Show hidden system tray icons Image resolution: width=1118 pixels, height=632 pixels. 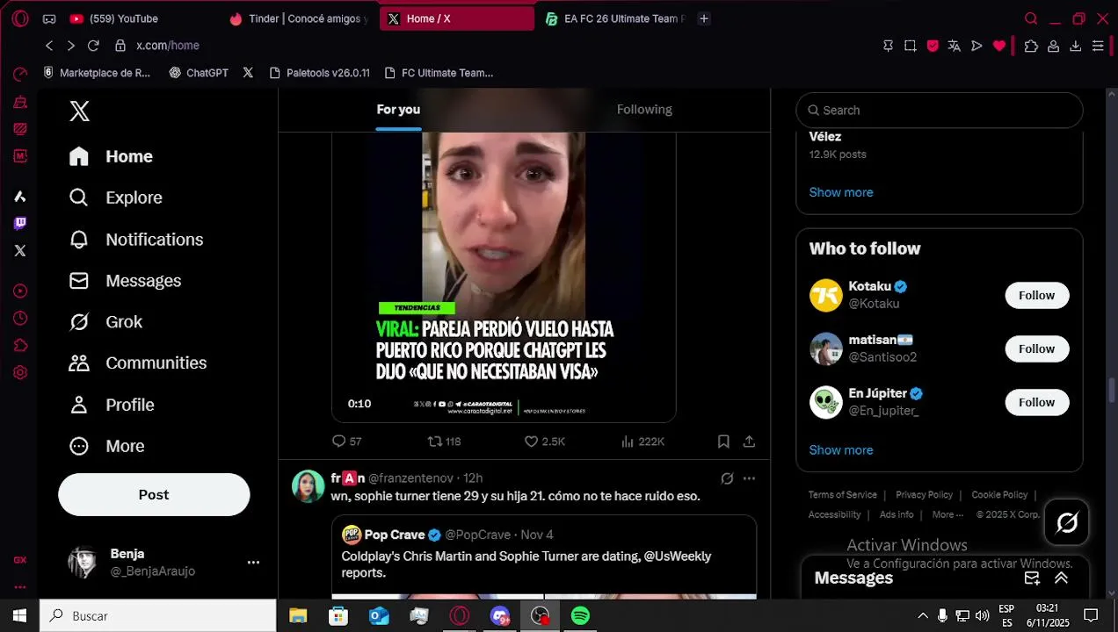click(x=922, y=615)
